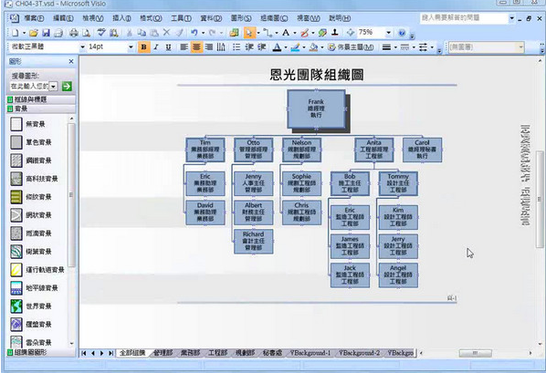Open the 14pt font size dropdown
Viewport: 546px width, 373px height.
pos(131,47)
